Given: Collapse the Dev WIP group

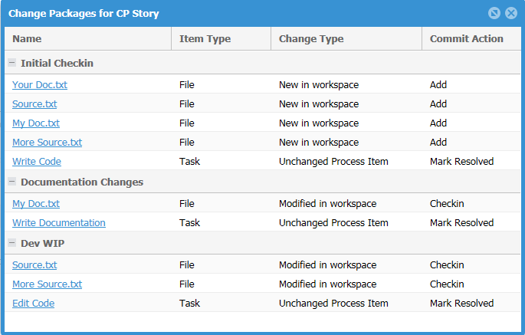Looking at the screenshot, I should (x=12, y=243).
